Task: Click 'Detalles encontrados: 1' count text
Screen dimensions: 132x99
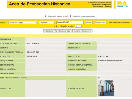Action: tap(120, 23)
